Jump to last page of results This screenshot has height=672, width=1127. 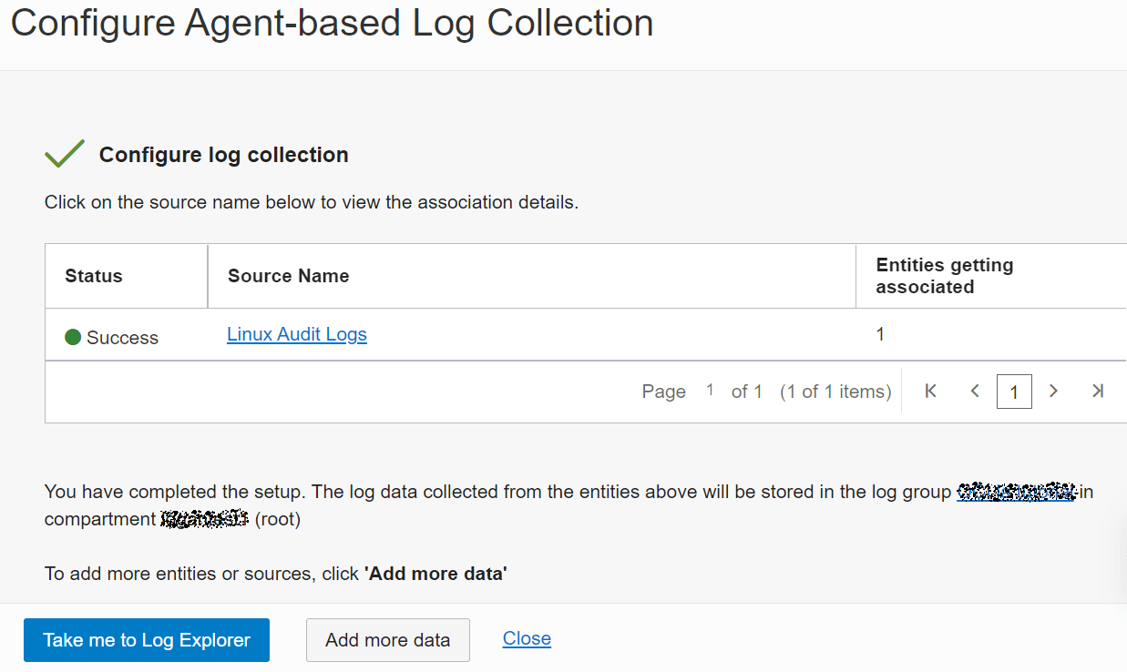pyautogui.click(x=1098, y=392)
